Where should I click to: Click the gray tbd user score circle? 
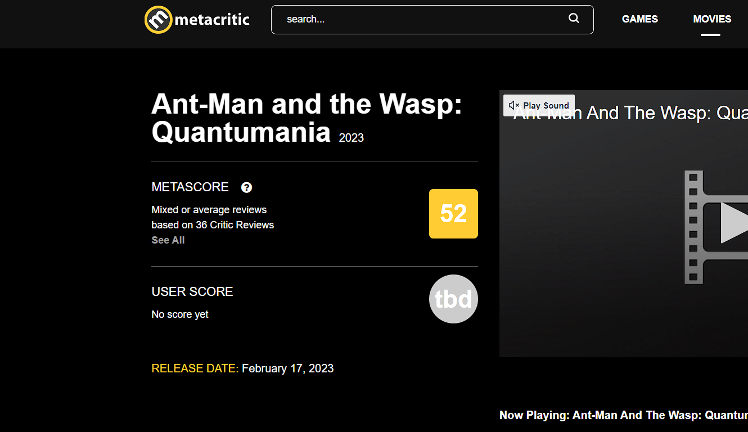(x=453, y=299)
